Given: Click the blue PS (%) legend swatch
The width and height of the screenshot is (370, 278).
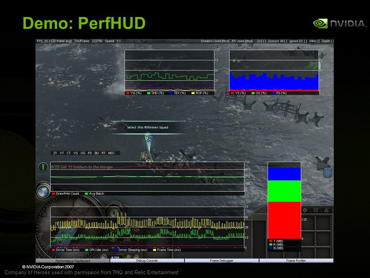Looking at the screenshot, I should click(274, 93).
